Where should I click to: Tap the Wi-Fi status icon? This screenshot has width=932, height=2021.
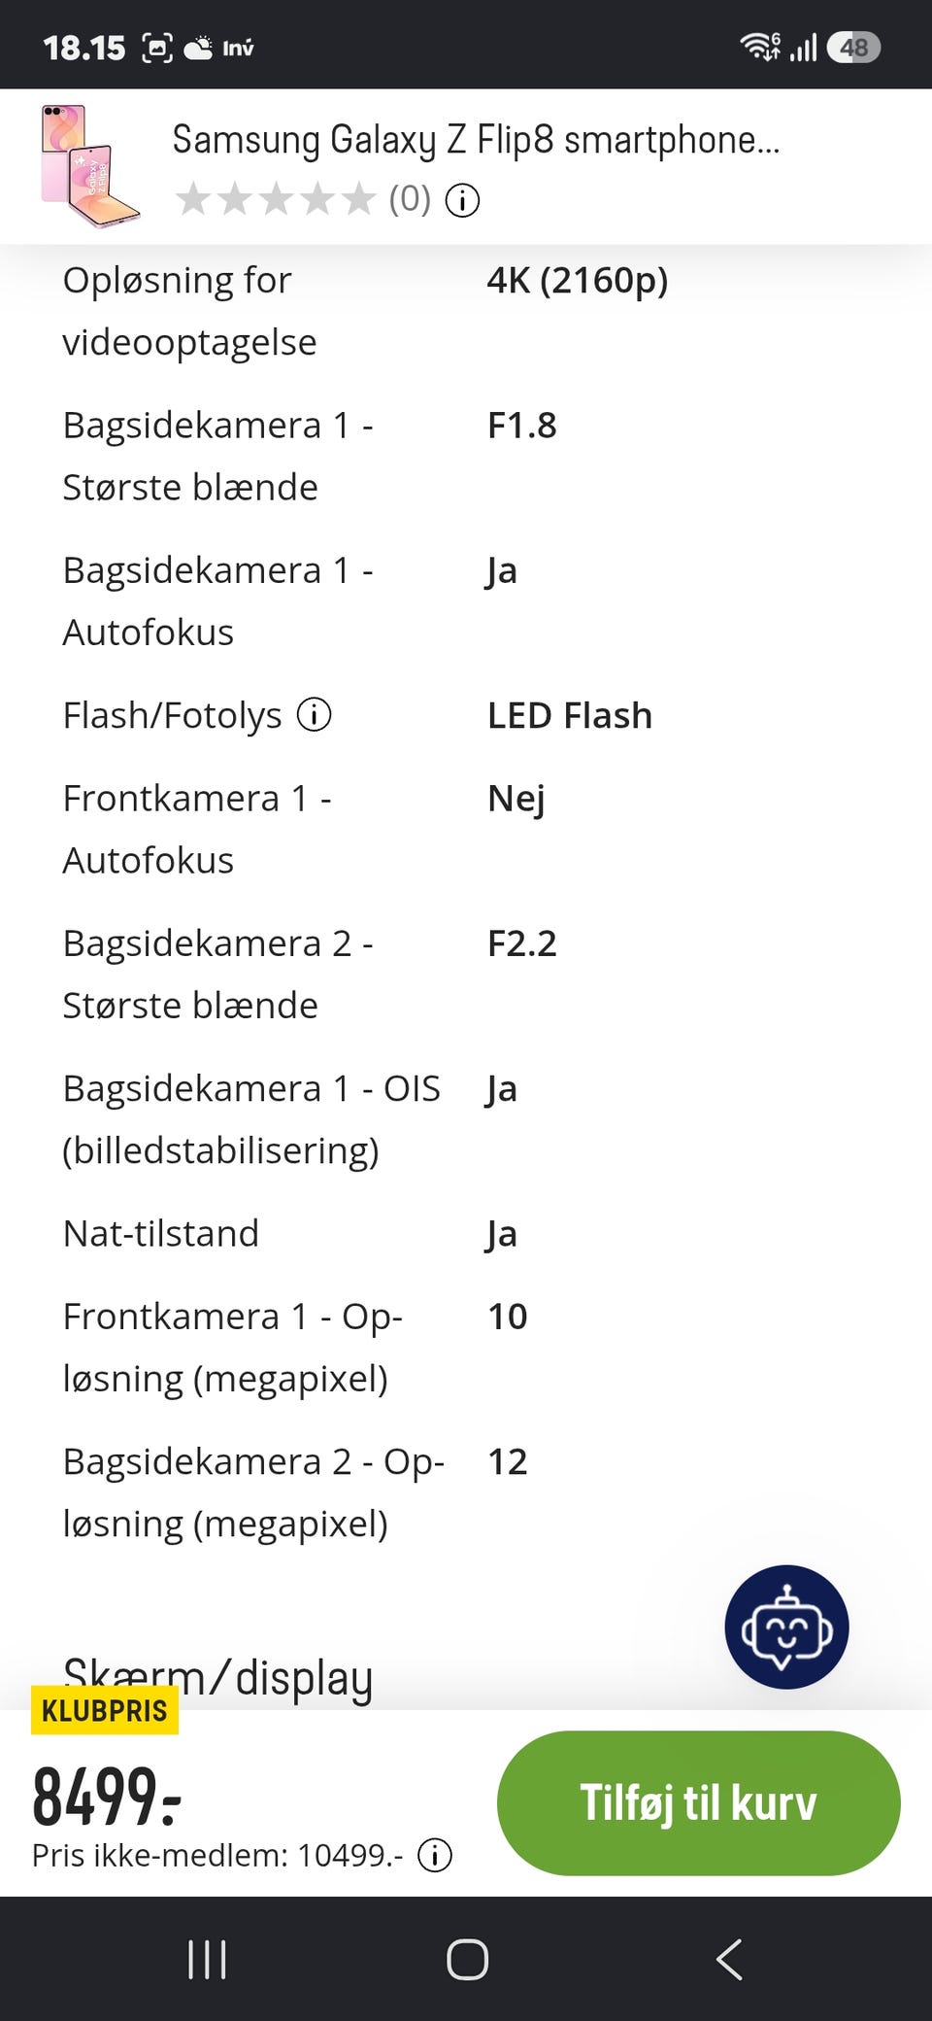760,47
